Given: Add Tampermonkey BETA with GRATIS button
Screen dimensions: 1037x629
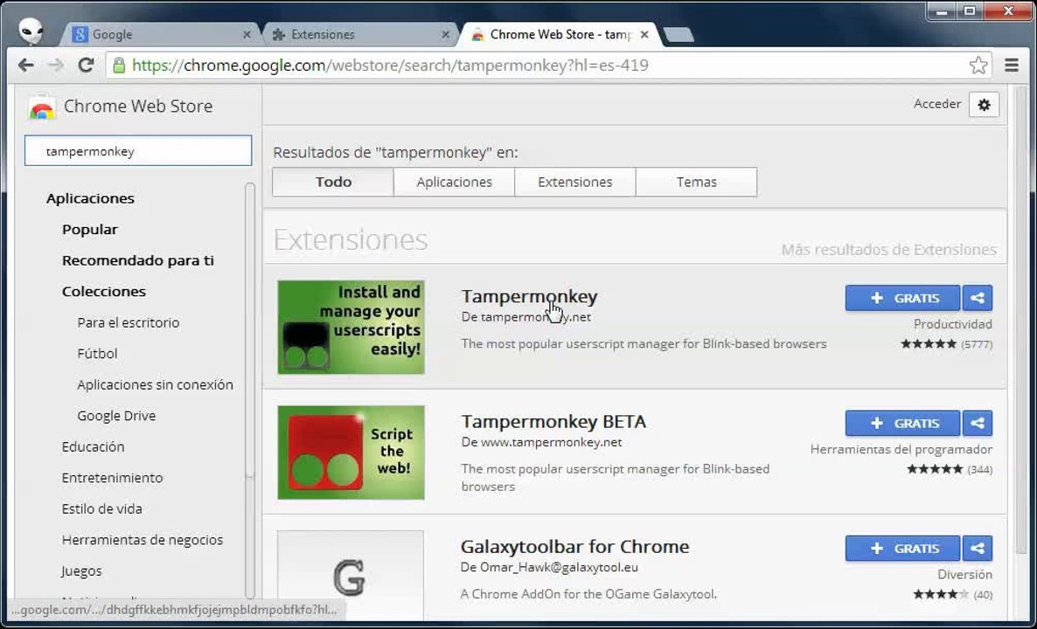Looking at the screenshot, I should (x=902, y=423).
